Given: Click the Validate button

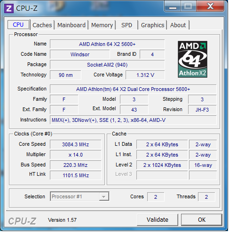Looking at the screenshot, I should pyautogui.click(x=158, y=220).
